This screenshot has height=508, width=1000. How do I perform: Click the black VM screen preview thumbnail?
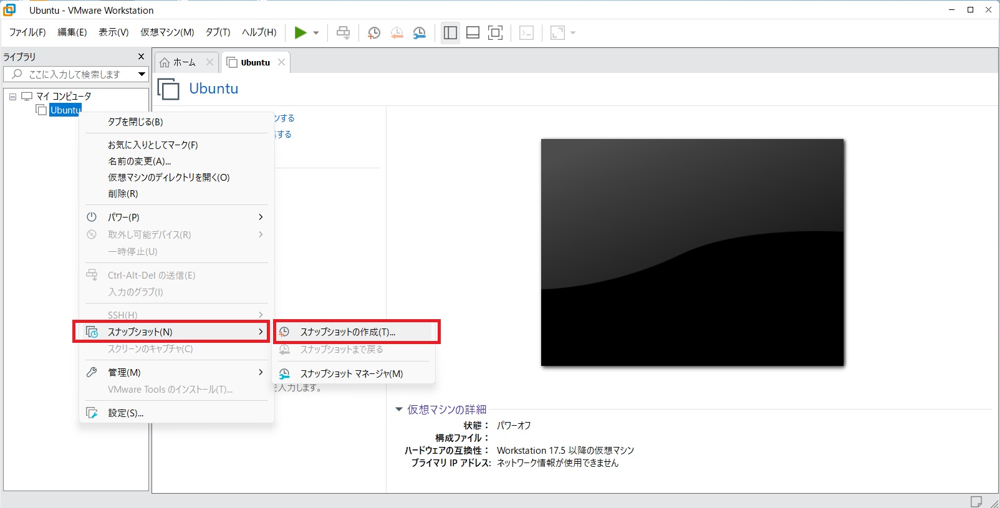point(692,252)
